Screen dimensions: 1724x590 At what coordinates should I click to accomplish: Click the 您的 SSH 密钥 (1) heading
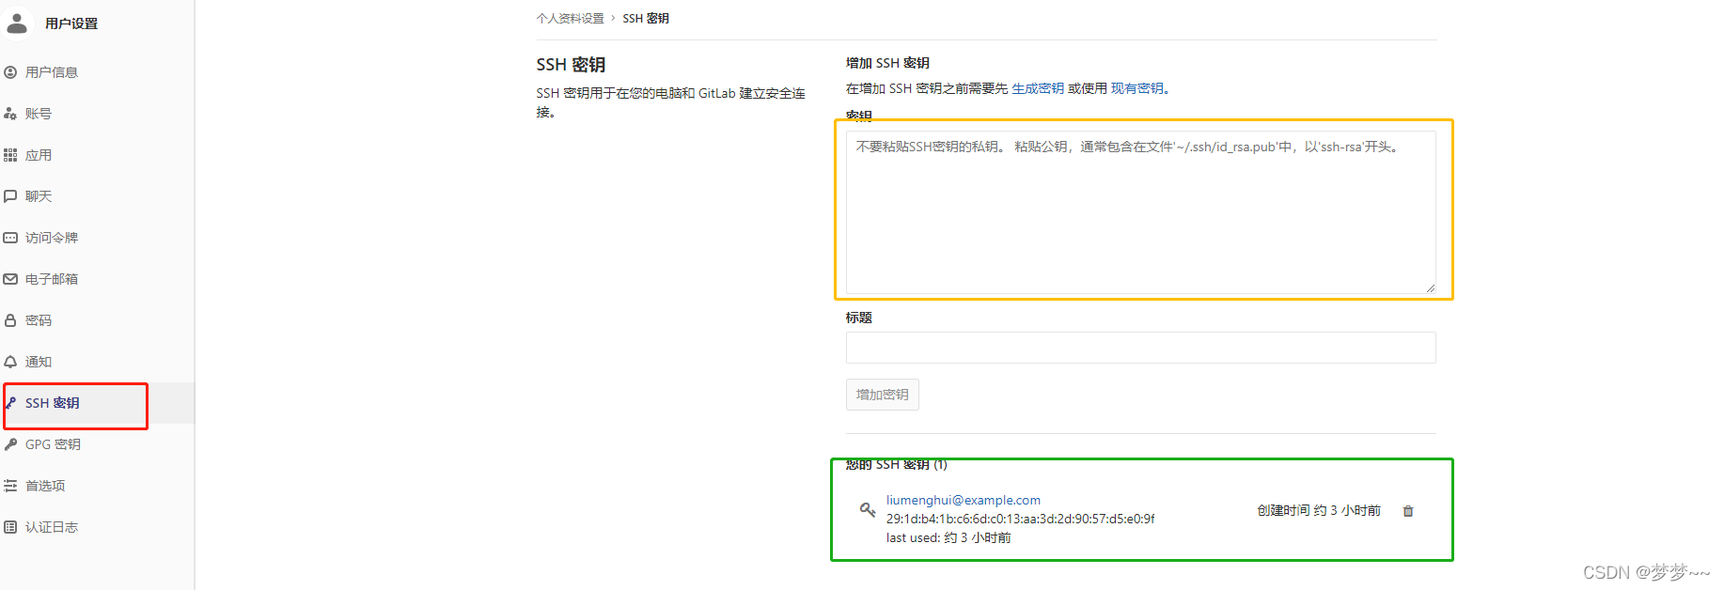897,464
